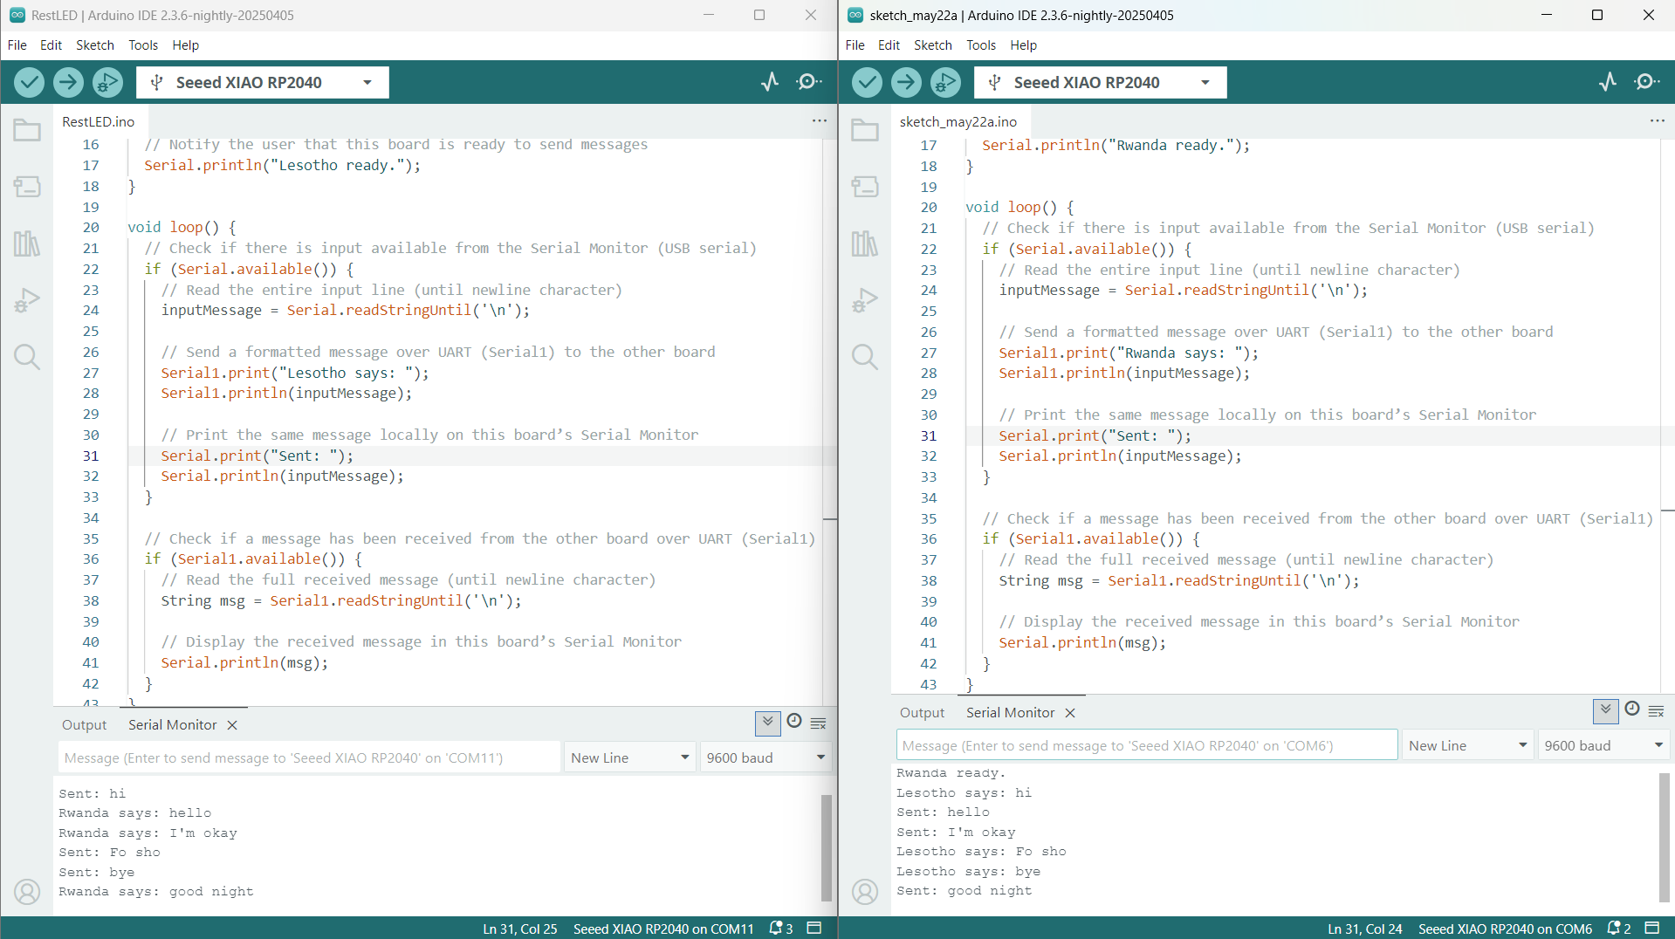Open Library Manager in RestLED sidebar
This screenshot has height=939, width=1675.
point(27,243)
